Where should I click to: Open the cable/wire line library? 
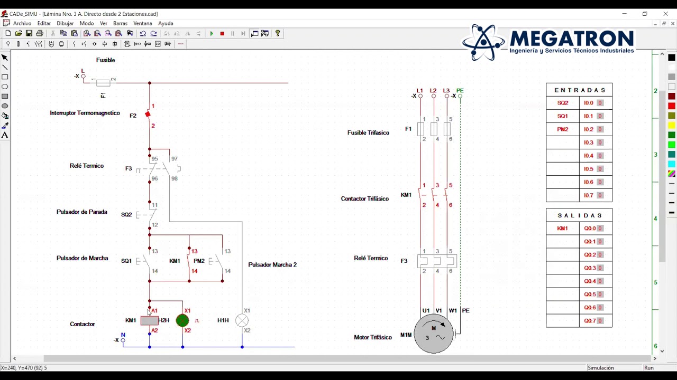[x=180, y=44]
